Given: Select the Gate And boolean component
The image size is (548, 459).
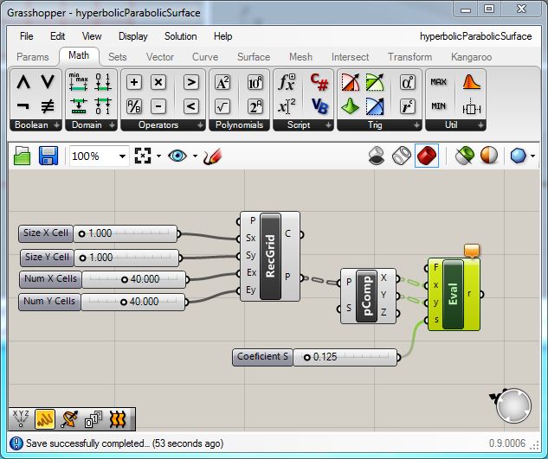Looking at the screenshot, I should (23, 82).
